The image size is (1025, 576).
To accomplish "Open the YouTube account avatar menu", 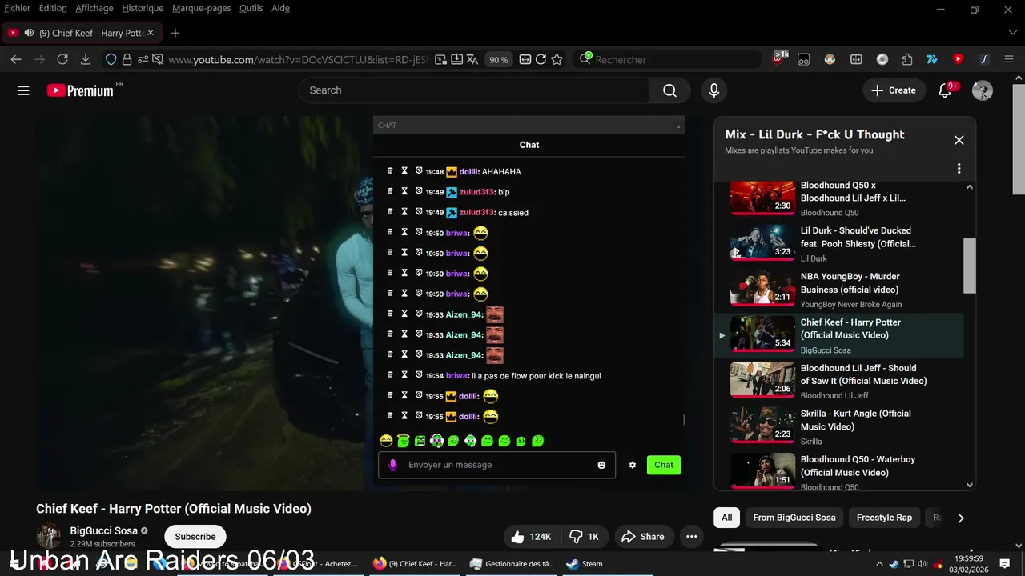I will (982, 90).
